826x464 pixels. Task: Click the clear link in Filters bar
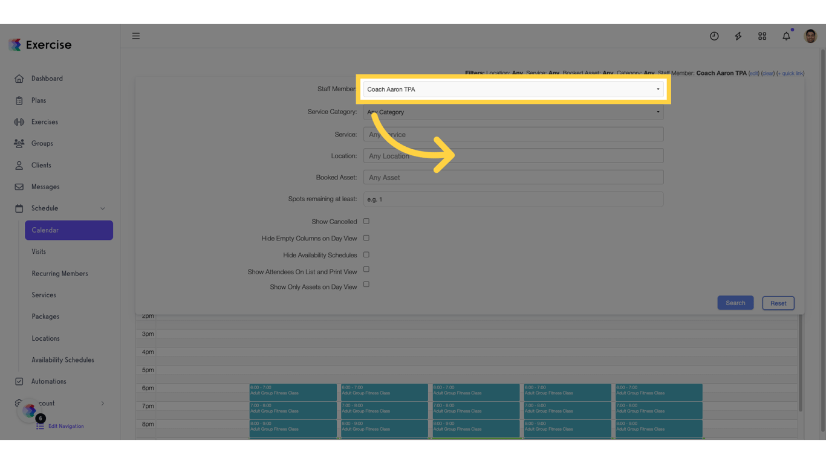pyautogui.click(x=767, y=72)
